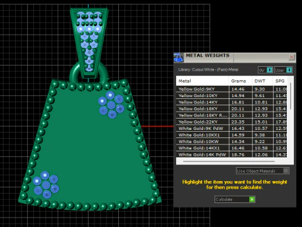302x227 pixels.
Task: Sort by the Metal column header
Action: click(202, 81)
